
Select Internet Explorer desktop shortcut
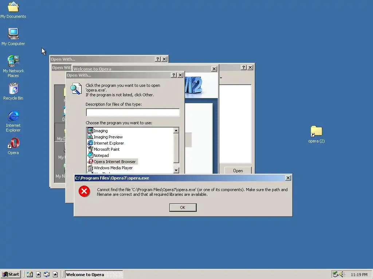(x=13, y=121)
